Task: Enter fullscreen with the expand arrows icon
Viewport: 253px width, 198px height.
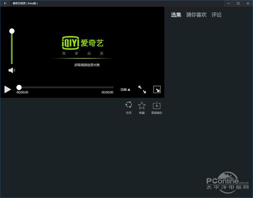Action: [142, 89]
